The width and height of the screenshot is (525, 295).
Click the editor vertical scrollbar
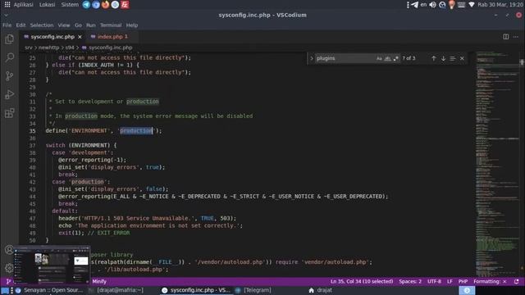(522, 164)
